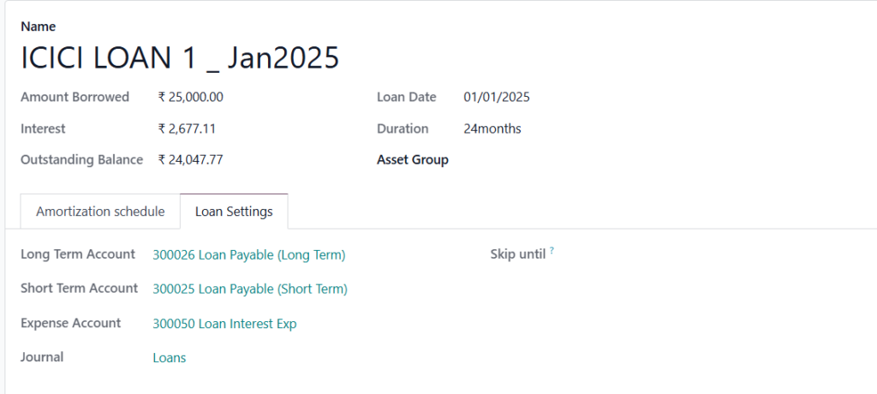Click the Asset Group label
Screen dimensions: 877x394
pyautogui.click(x=412, y=159)
